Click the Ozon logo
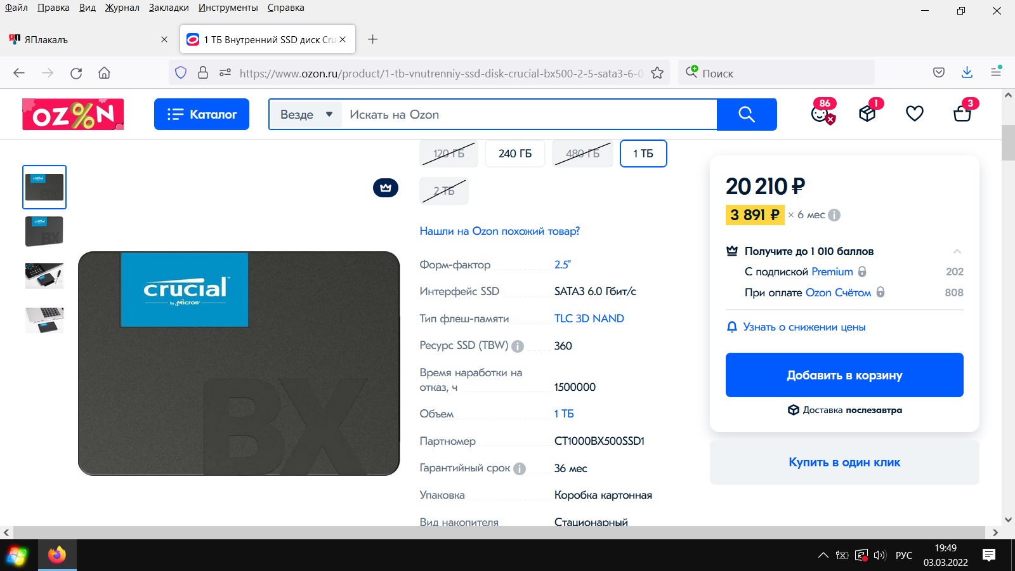The height and width of the screenshot is (571, 1015). 73,114
